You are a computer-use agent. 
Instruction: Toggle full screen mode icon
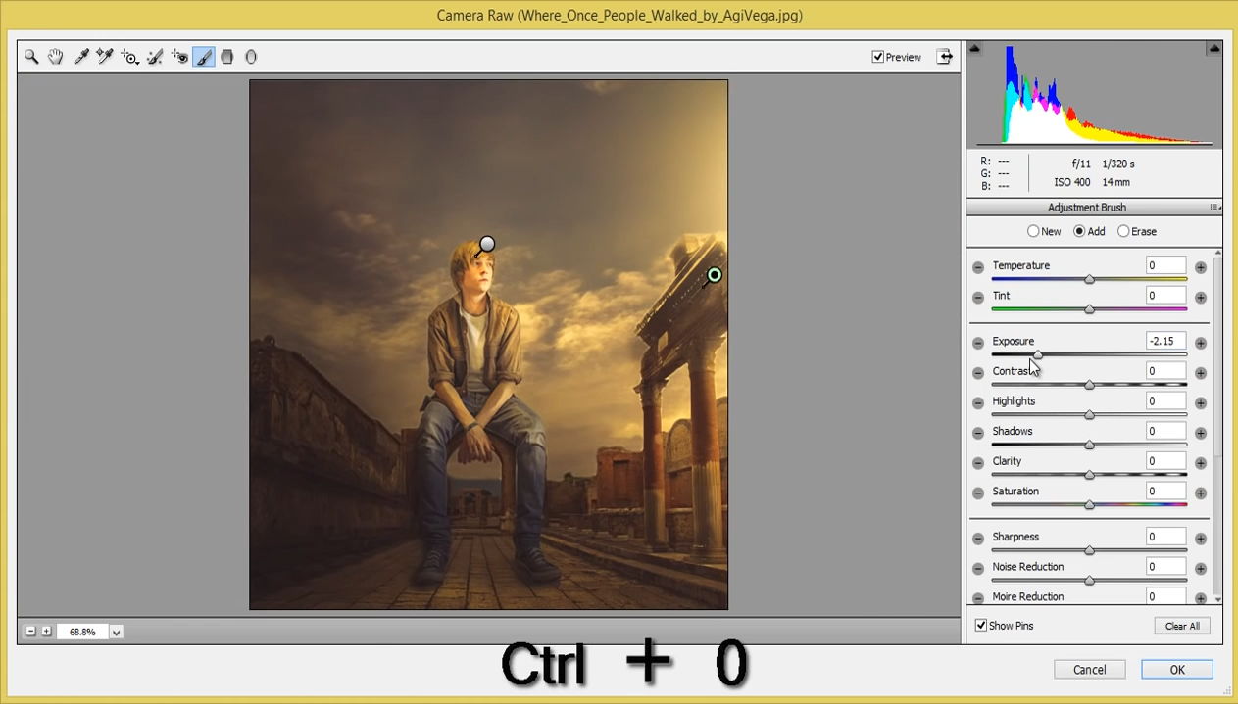point(944,57)
